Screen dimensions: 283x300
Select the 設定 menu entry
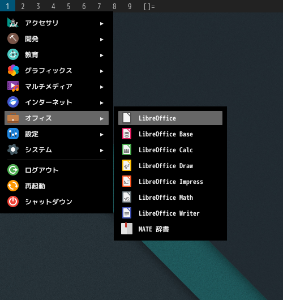[57, 134]
